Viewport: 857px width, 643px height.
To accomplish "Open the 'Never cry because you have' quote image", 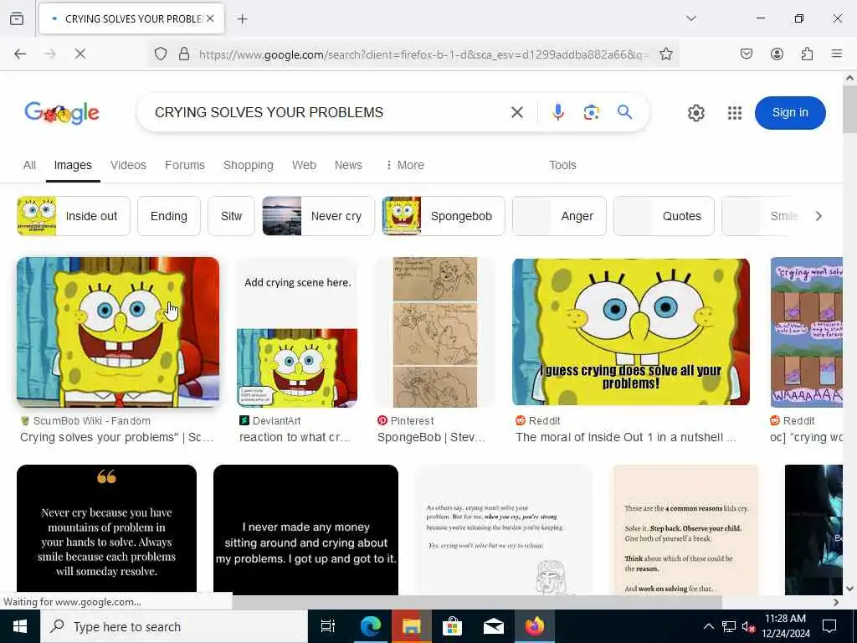I will pos(106,529).
